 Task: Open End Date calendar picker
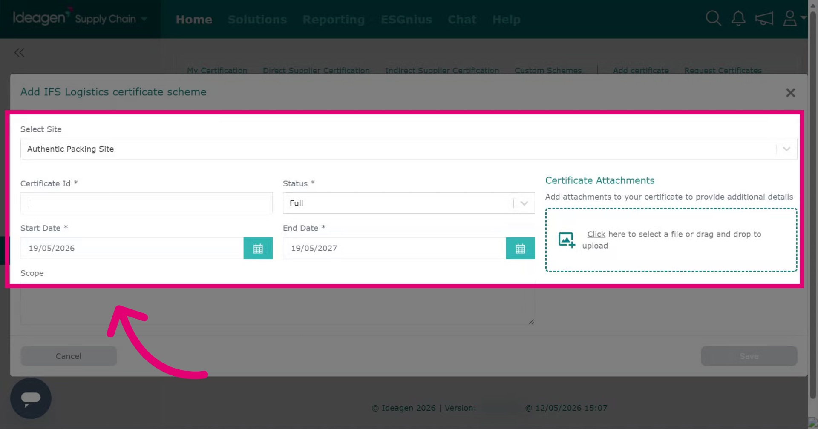(520, 248)
